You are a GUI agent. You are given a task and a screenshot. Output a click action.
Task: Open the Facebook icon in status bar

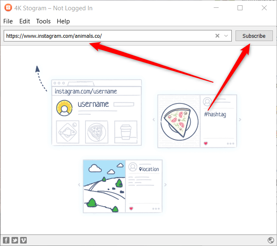click(6, 240)
